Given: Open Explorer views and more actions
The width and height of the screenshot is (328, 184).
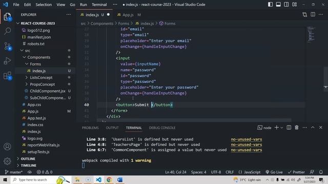Looking at the screenshot, I should tap(68, 15).
